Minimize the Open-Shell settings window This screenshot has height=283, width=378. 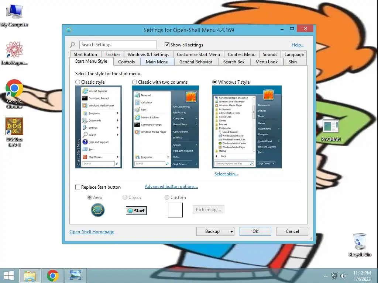(282, 29)
